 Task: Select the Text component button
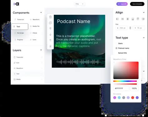tap(20, 27)
